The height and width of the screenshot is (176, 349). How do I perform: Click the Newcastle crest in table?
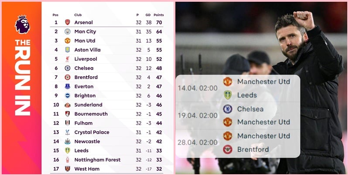point(68,141)
